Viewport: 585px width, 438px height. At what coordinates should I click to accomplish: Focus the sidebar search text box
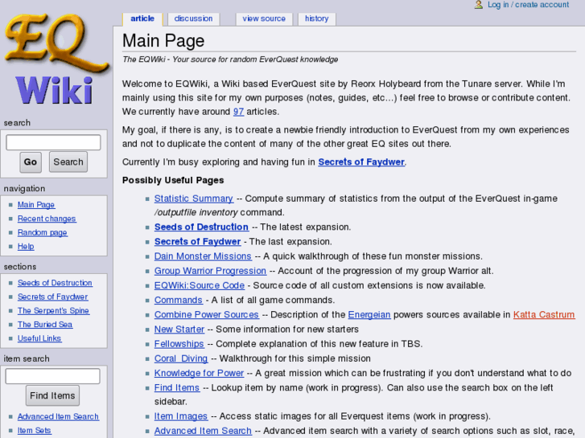53,142
